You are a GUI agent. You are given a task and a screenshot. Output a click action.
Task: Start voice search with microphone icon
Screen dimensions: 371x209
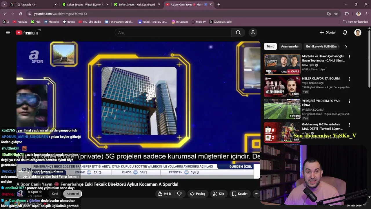(x=253, y=33)
